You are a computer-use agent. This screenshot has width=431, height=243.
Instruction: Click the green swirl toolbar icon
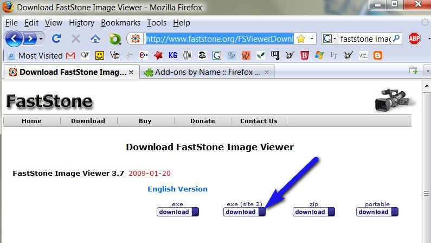[114, 39]
